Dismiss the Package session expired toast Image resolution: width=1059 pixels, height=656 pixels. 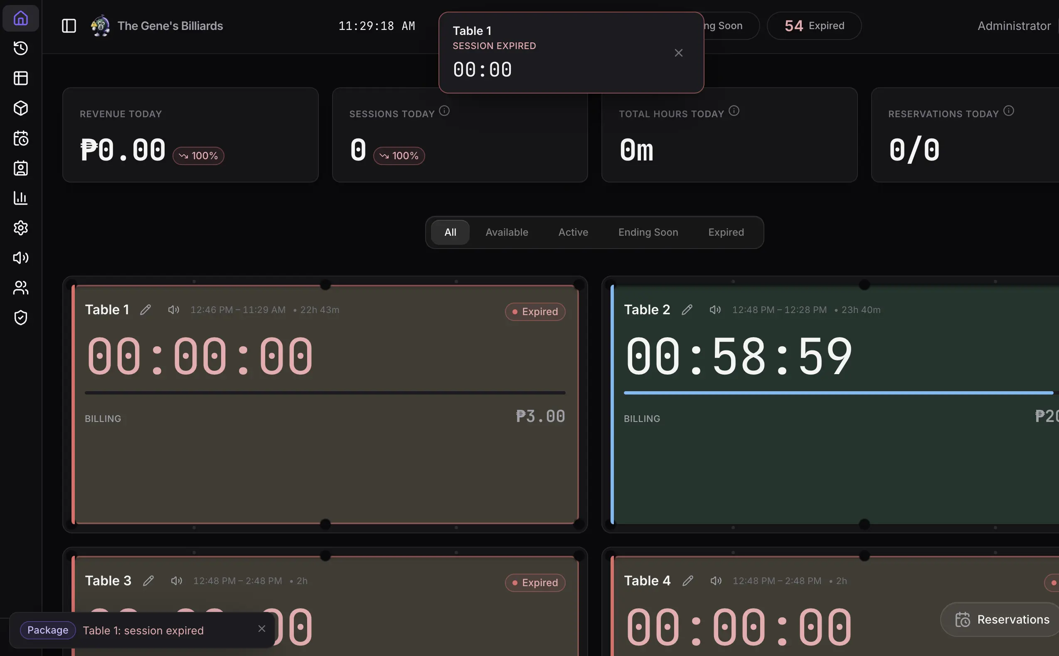tap(261, 629)
